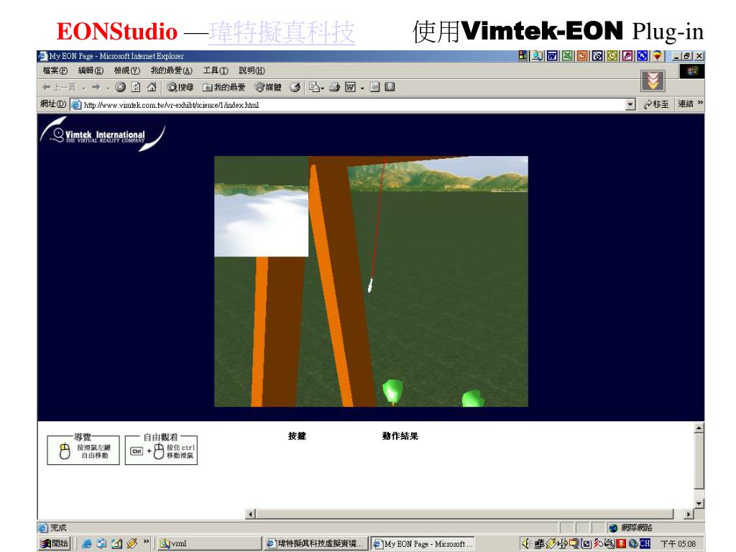The width and height of the screenshot is (736, 552).
Task: Click the Edit with Word icon
Action: pyautogui.click(x=350, y=87)
